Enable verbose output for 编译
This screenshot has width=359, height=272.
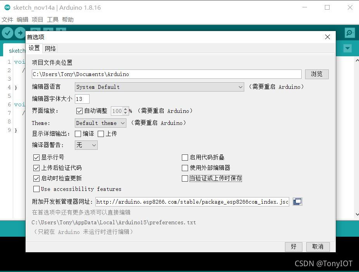coord(78,134)
